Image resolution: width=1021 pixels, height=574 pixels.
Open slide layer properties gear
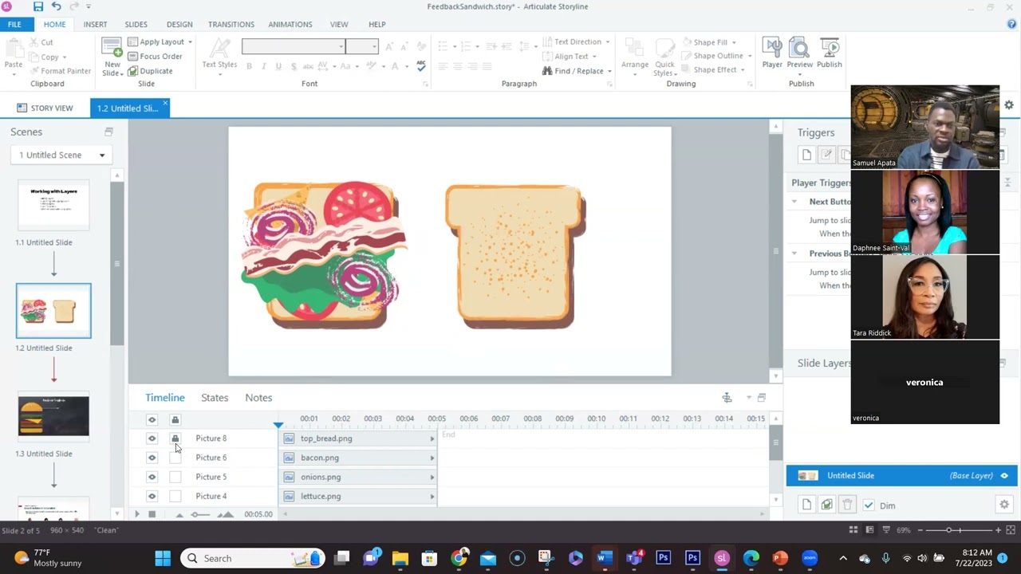point(1004,505)
